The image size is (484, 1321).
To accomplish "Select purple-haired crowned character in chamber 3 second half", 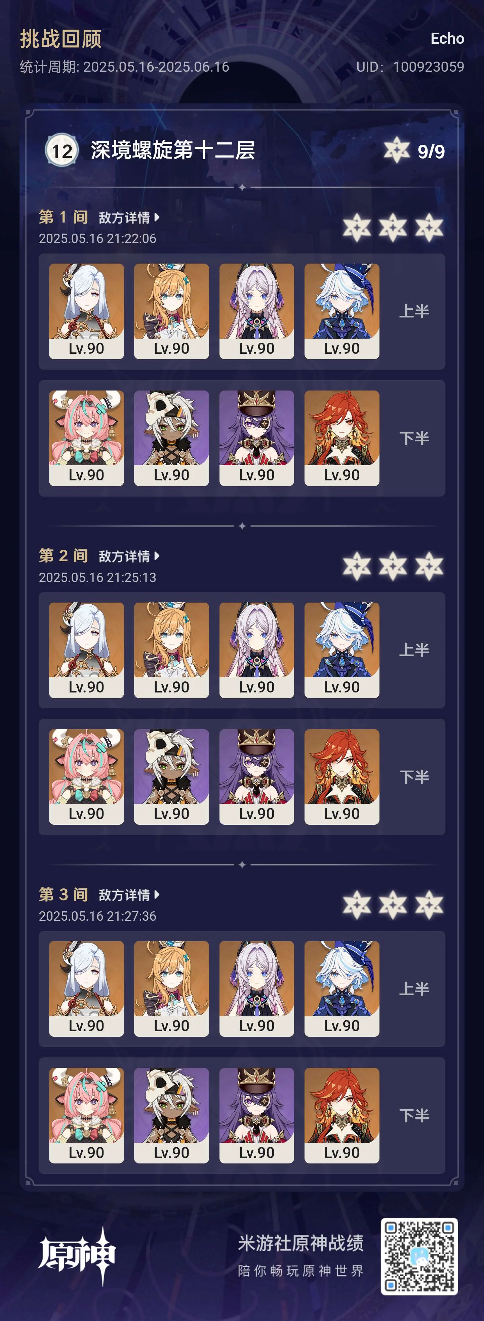I will pyautogui.click(x=256, y=1115).
